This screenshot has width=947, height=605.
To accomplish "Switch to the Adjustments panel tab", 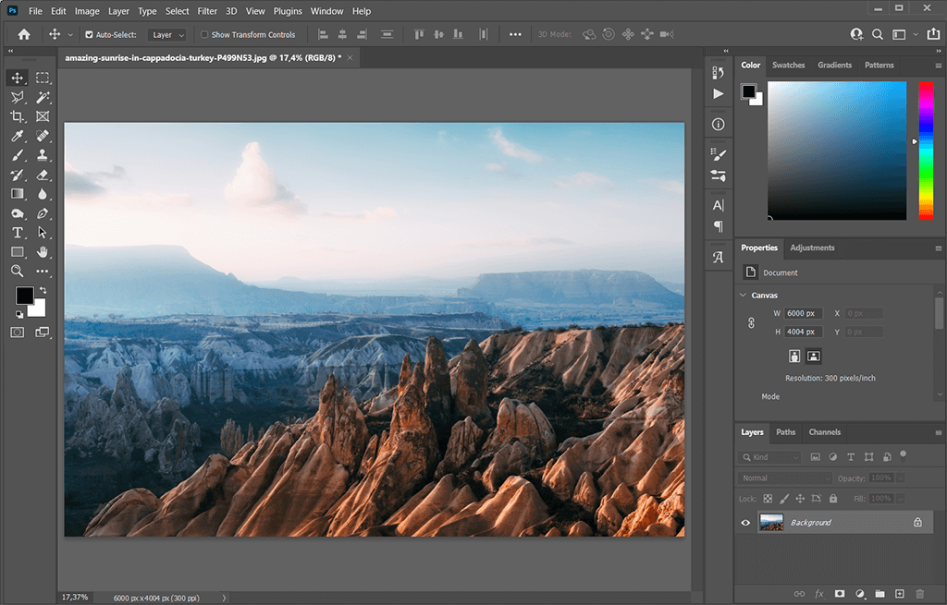I will click(812, 248).
